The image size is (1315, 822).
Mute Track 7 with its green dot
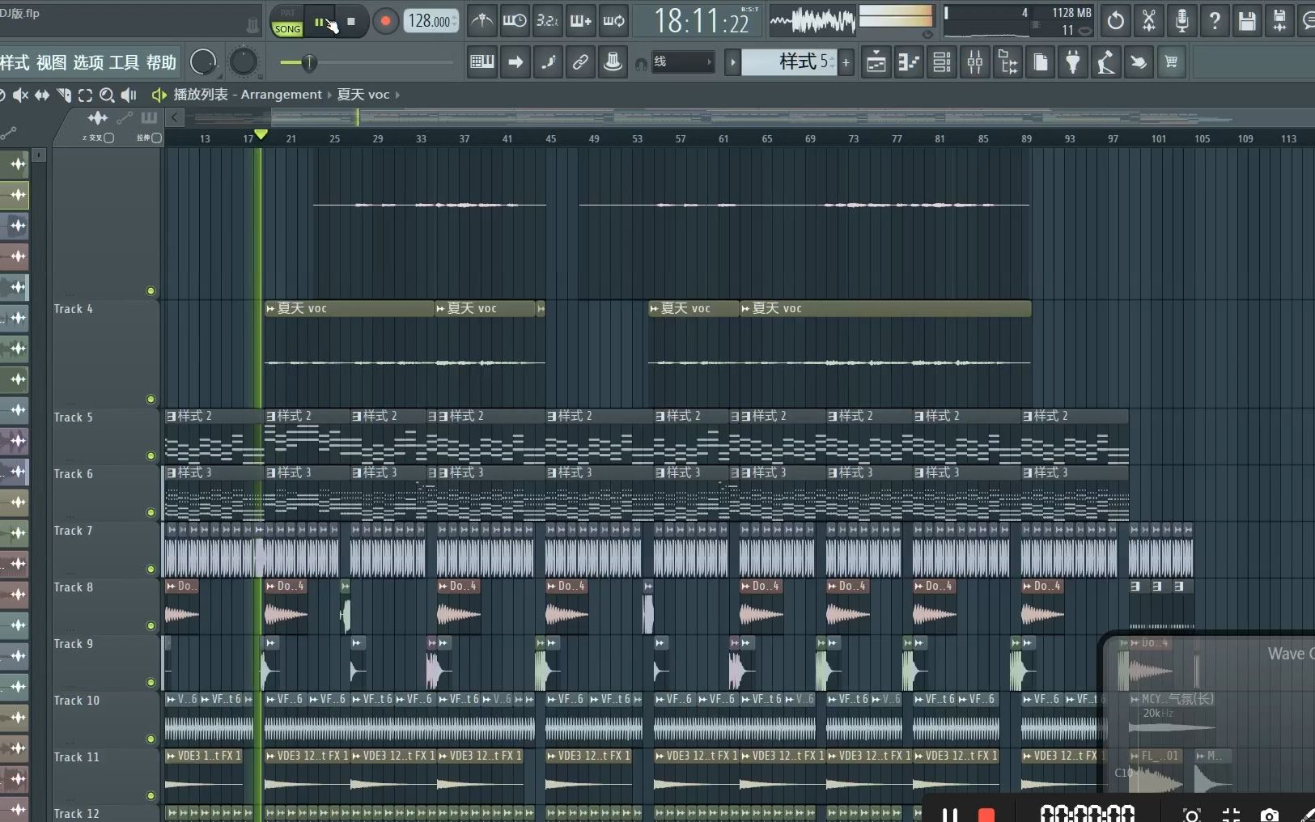point(151,569)
